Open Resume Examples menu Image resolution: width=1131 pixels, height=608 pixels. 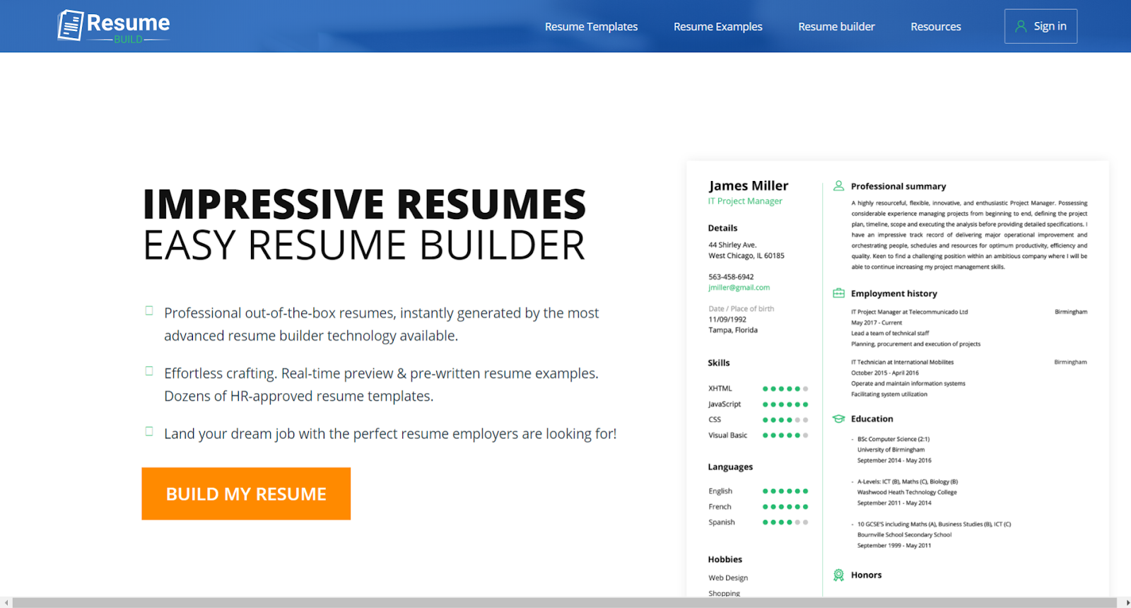click(717, 26)
